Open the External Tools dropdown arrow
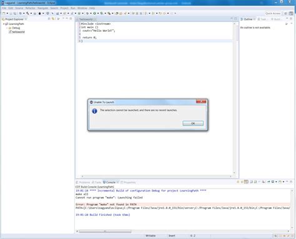296x239 pixels. pos(112,13)
